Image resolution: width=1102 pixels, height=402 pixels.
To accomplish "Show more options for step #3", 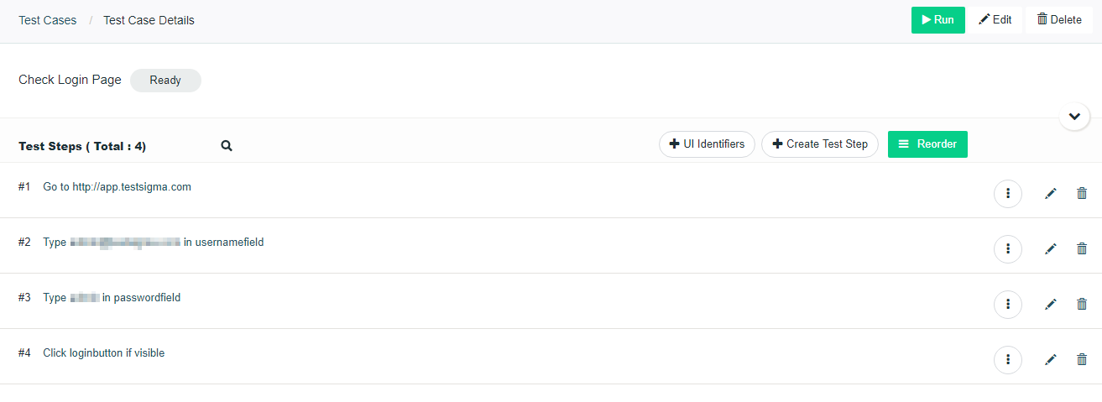I will coord(1007,304).
